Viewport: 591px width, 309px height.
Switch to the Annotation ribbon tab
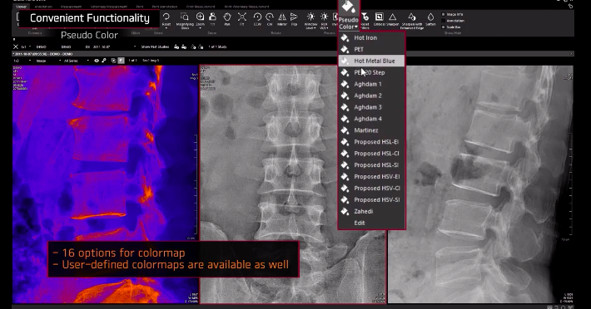(x=43, y=7)
